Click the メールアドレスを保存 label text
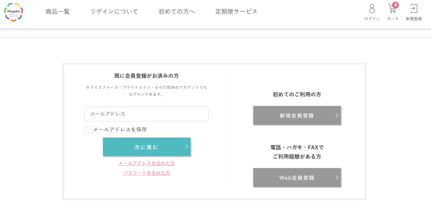Image resolution: width=431 pixels, height=208 pixels. pyautogui.click(x=120, y=130)
